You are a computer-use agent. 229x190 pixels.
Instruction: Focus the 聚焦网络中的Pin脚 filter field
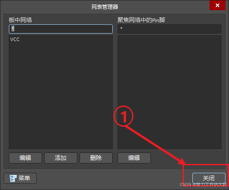point(169,29)
